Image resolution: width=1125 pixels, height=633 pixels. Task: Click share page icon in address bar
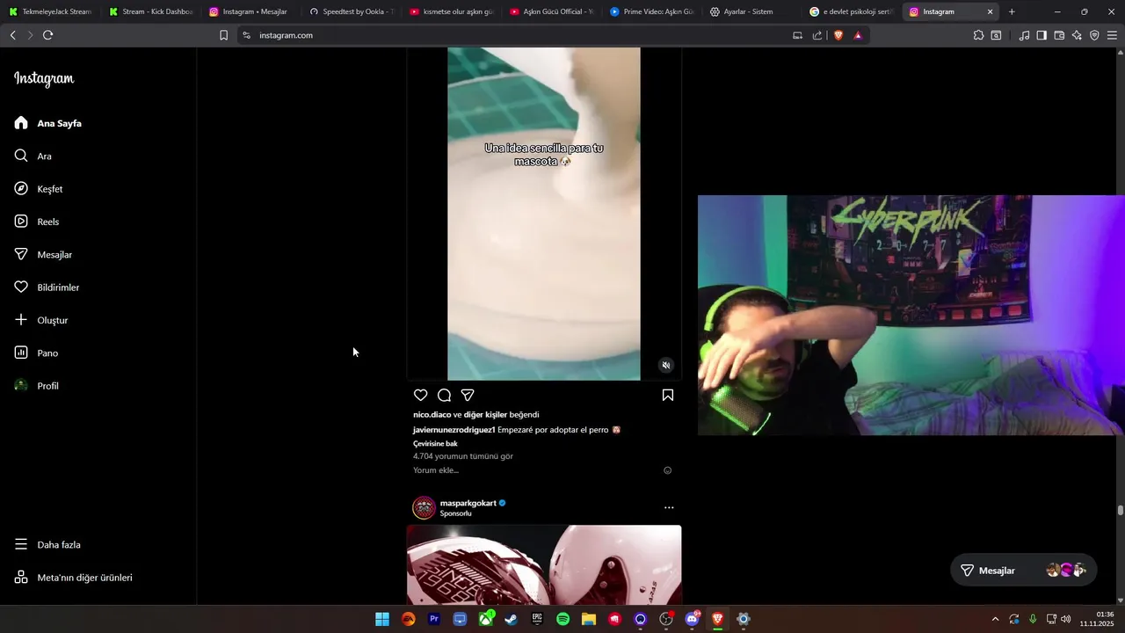(817, 35)
